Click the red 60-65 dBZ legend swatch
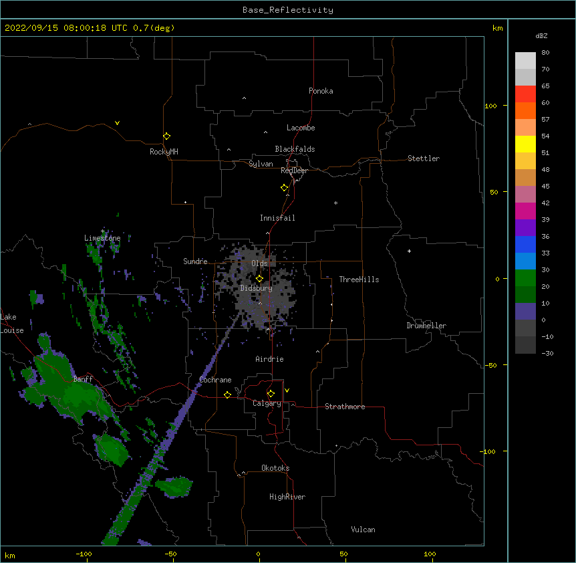Viewport: 576px width, 563px height. tap(525, 94)
